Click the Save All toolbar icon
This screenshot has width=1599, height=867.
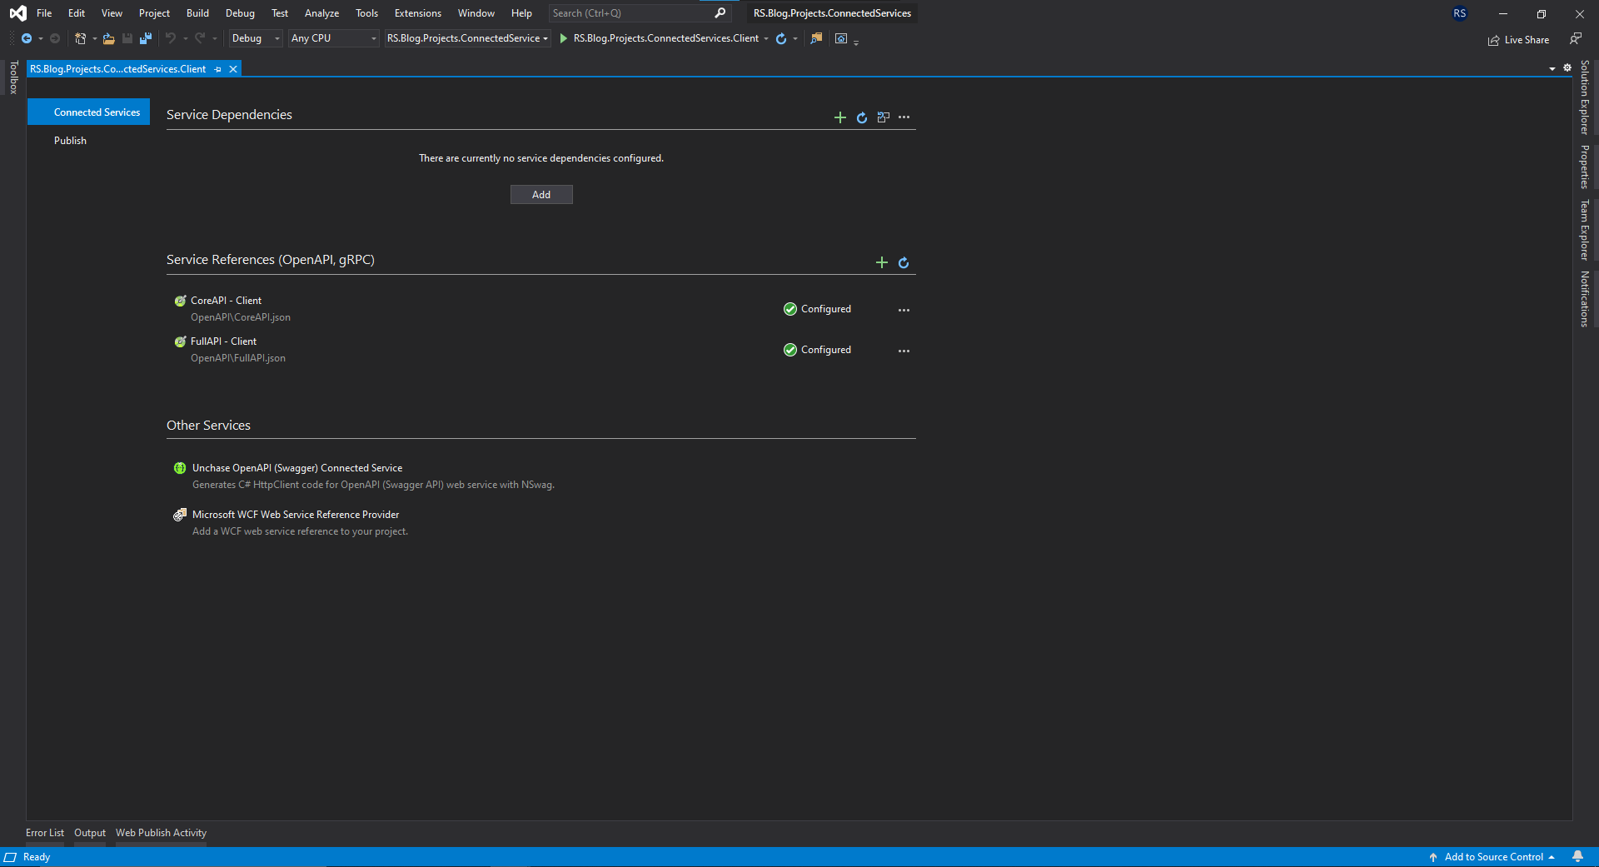[x=146, y=38]
